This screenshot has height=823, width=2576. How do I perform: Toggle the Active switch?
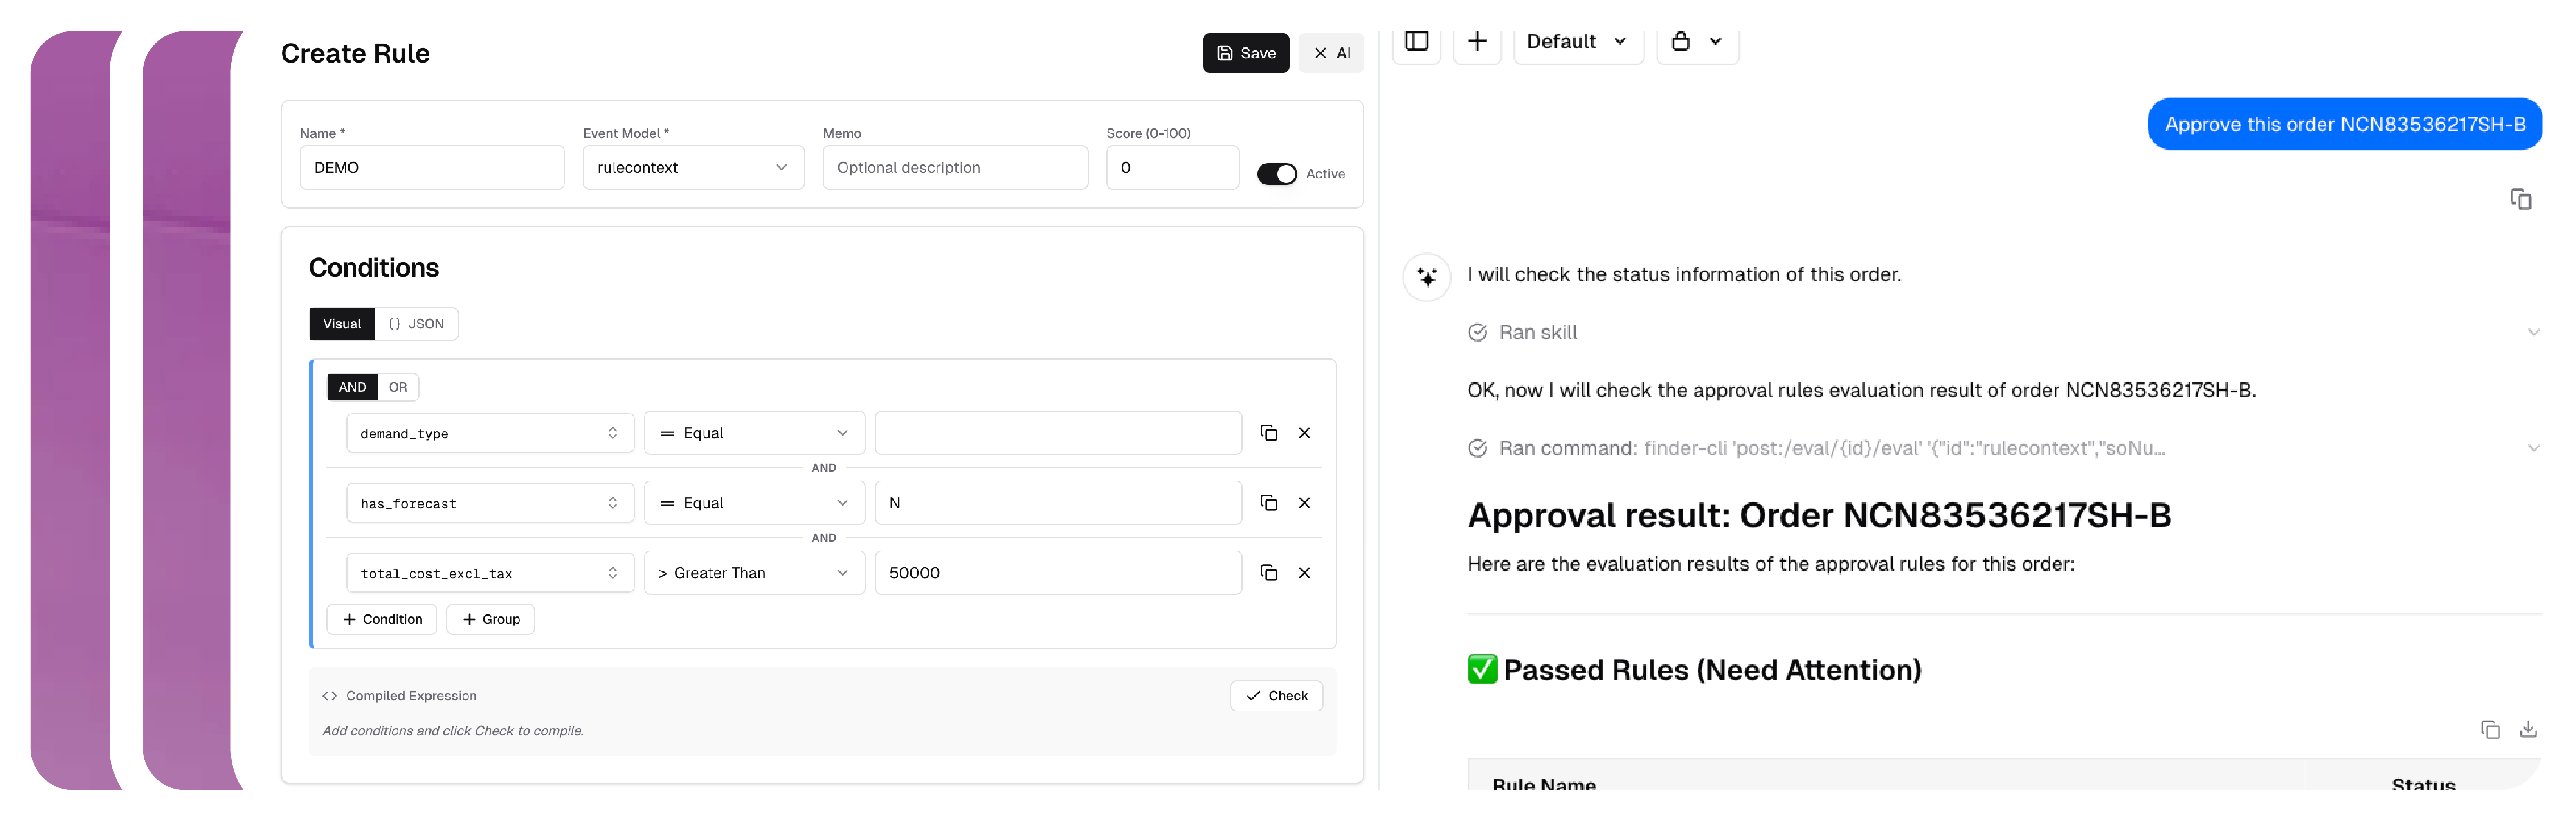tap(1276, 174)
